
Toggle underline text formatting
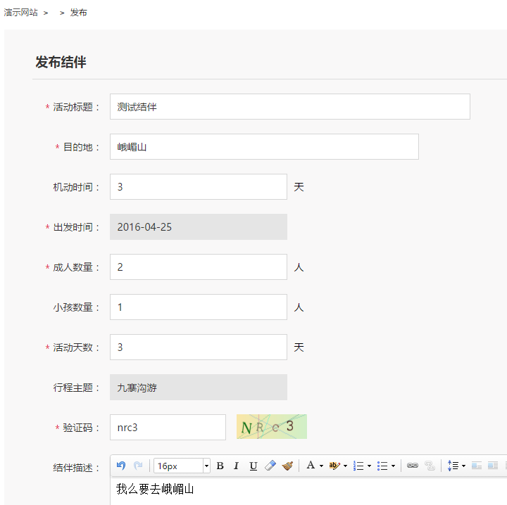[254, 466]
